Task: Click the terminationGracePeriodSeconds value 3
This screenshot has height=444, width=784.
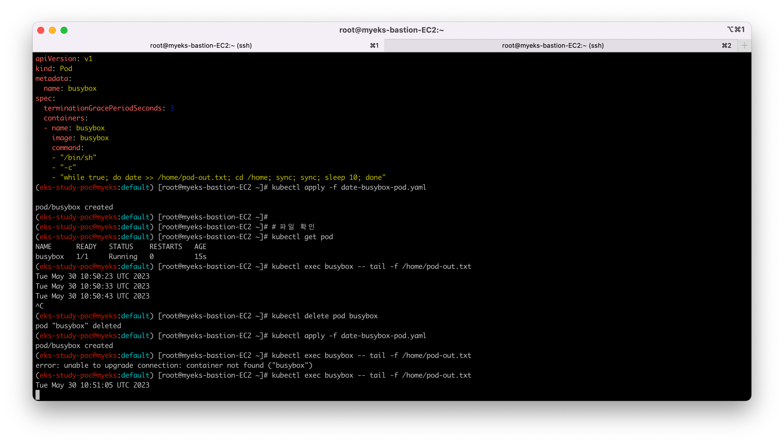Action: point(172,108)
